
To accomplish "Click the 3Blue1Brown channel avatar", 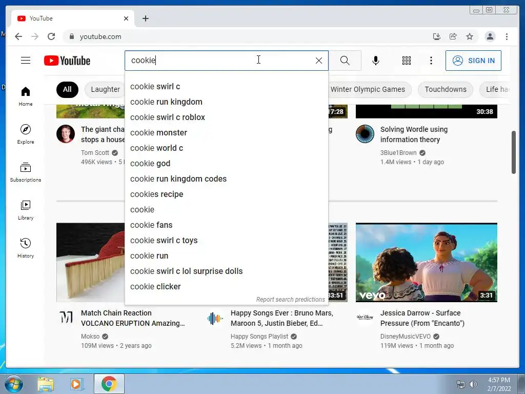I will (365, 134).
